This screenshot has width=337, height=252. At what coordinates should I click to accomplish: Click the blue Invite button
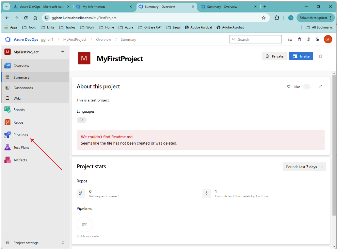point(301,56)
